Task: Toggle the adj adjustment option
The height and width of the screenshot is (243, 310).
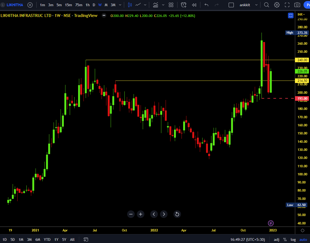Action: 277,239
